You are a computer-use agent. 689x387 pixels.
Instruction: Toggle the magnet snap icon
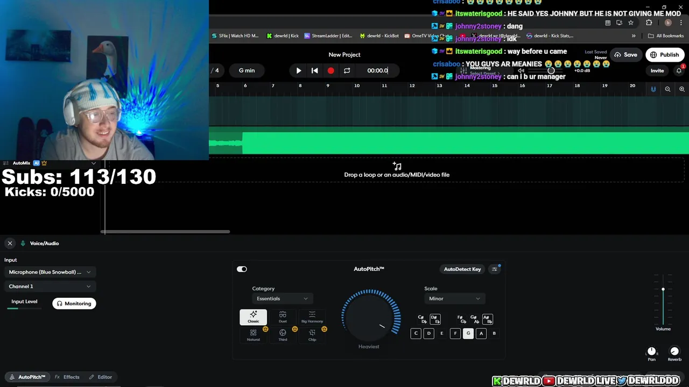653,89
